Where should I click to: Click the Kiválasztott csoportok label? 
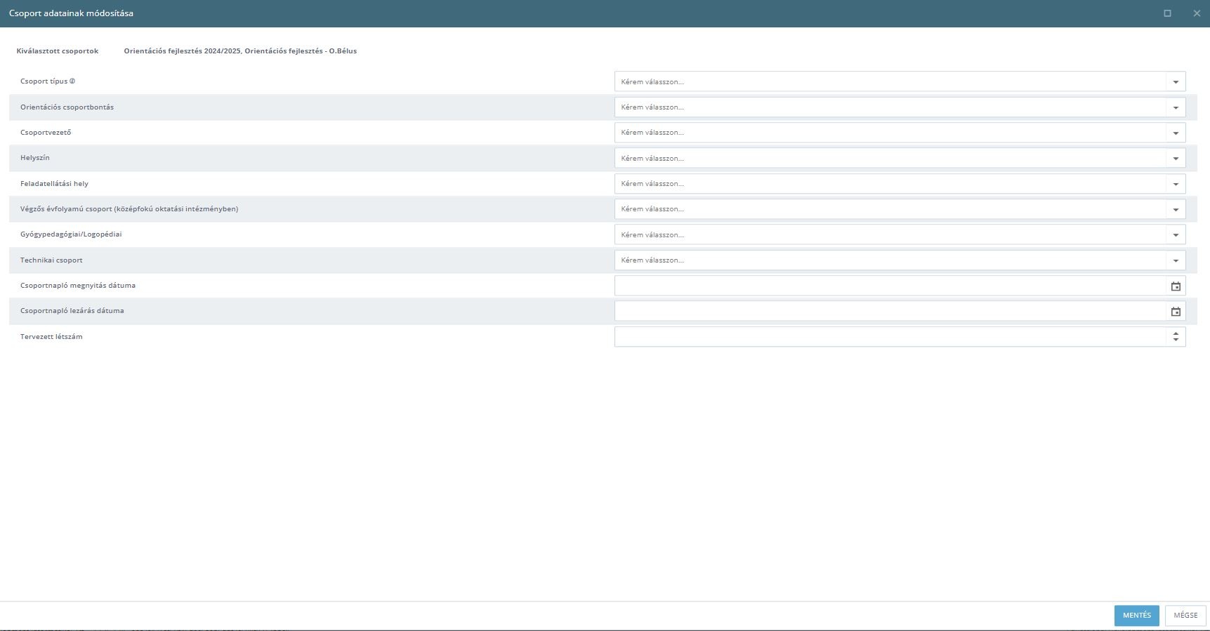(x=58, y=51)
